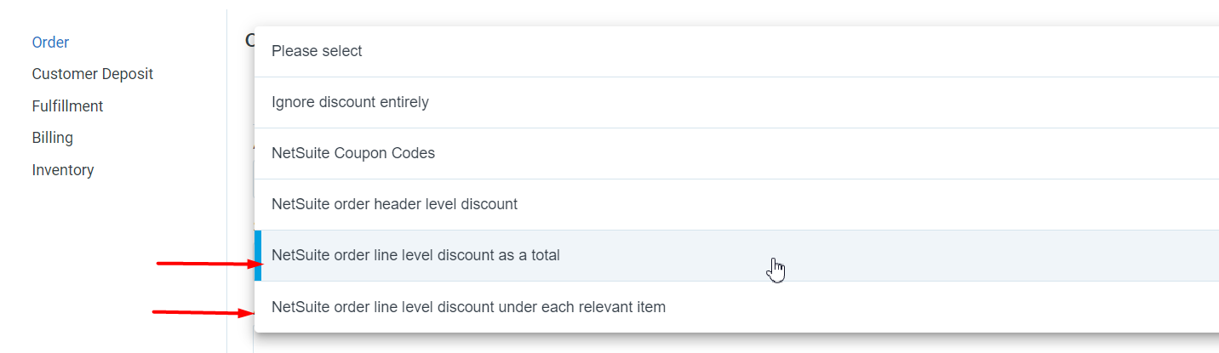Pick 'NetSuite Coupon Codes' from list
Viewport: 1219px width, 353px height.
(x=736, y=154)
